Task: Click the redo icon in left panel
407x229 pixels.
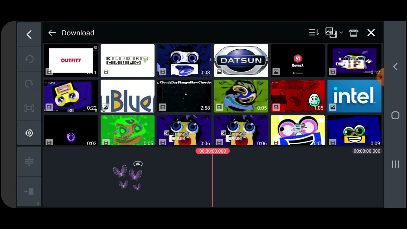Action: tap(29, 84)
